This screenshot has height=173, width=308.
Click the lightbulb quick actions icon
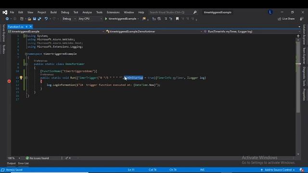click(21, 78)
